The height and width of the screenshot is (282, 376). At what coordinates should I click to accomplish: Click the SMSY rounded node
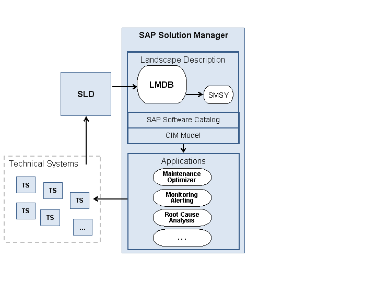pos(218,95)
